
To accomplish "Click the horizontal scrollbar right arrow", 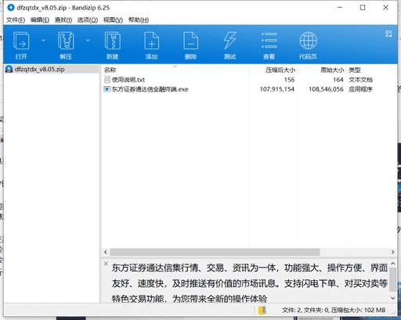I will [x=393, y=252].
